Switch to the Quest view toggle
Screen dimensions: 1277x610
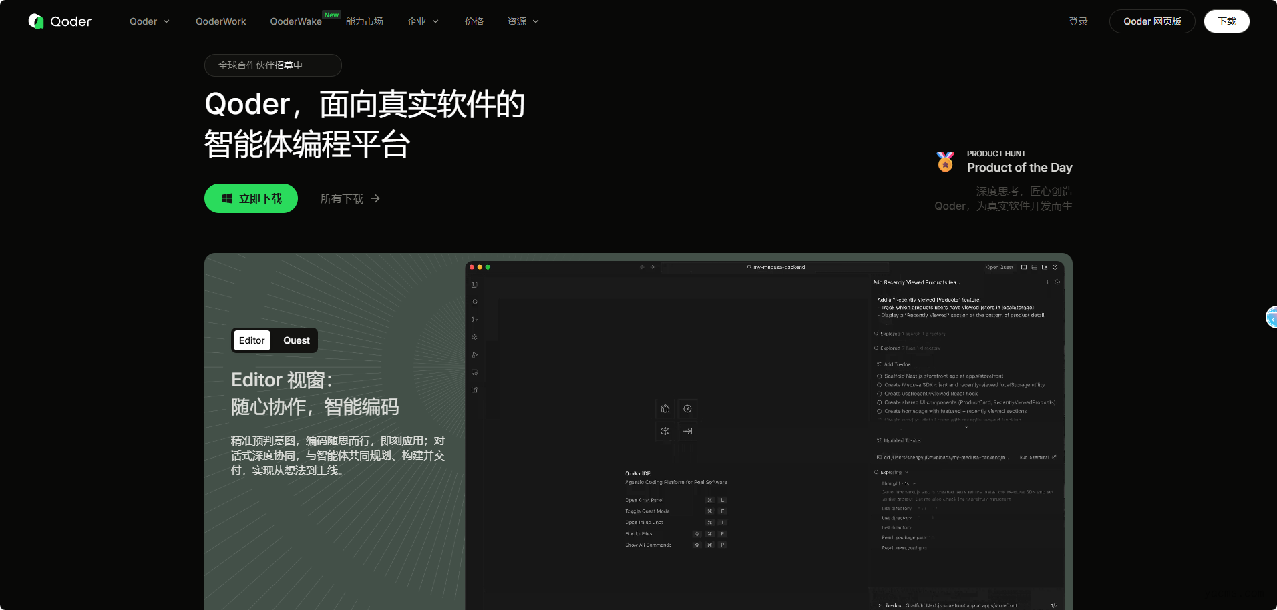[296, 340]
